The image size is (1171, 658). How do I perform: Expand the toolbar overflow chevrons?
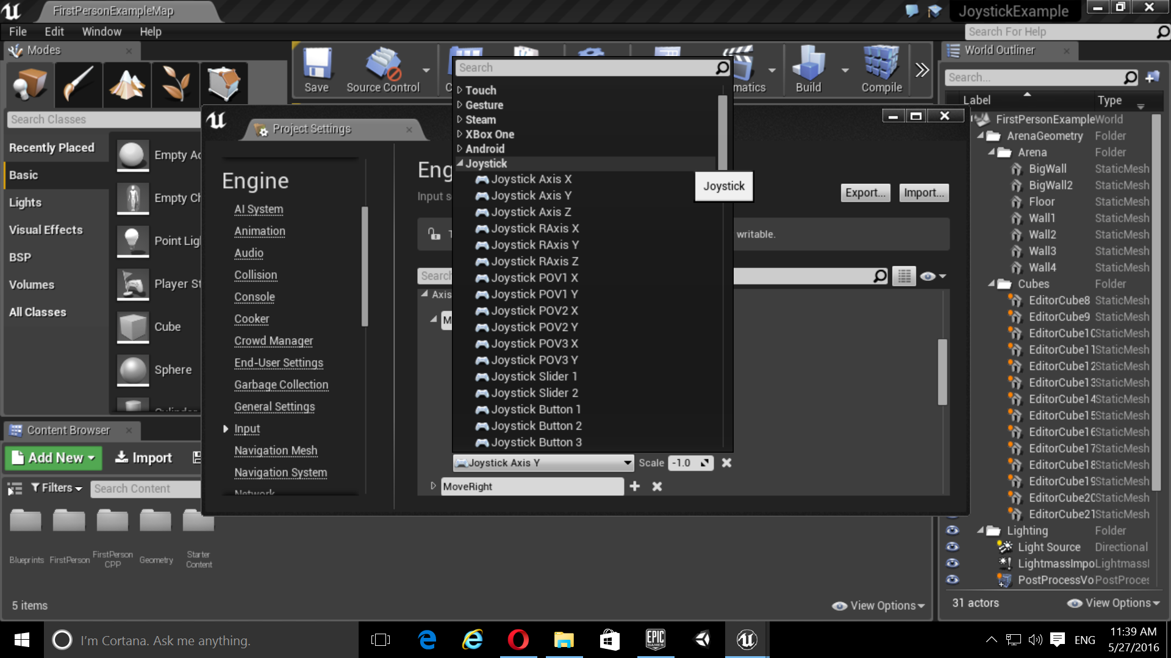coord(922,70)
